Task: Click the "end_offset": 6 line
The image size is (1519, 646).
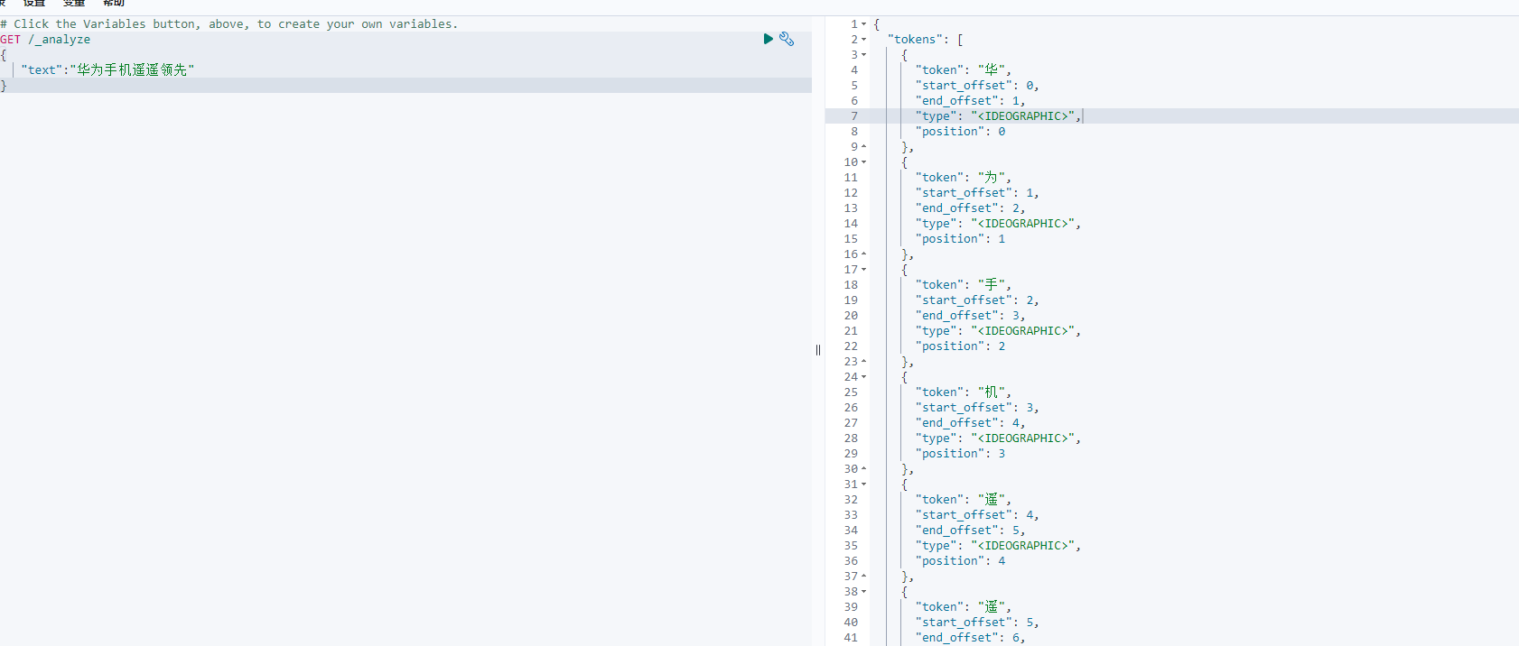Action: coord(970,638)
